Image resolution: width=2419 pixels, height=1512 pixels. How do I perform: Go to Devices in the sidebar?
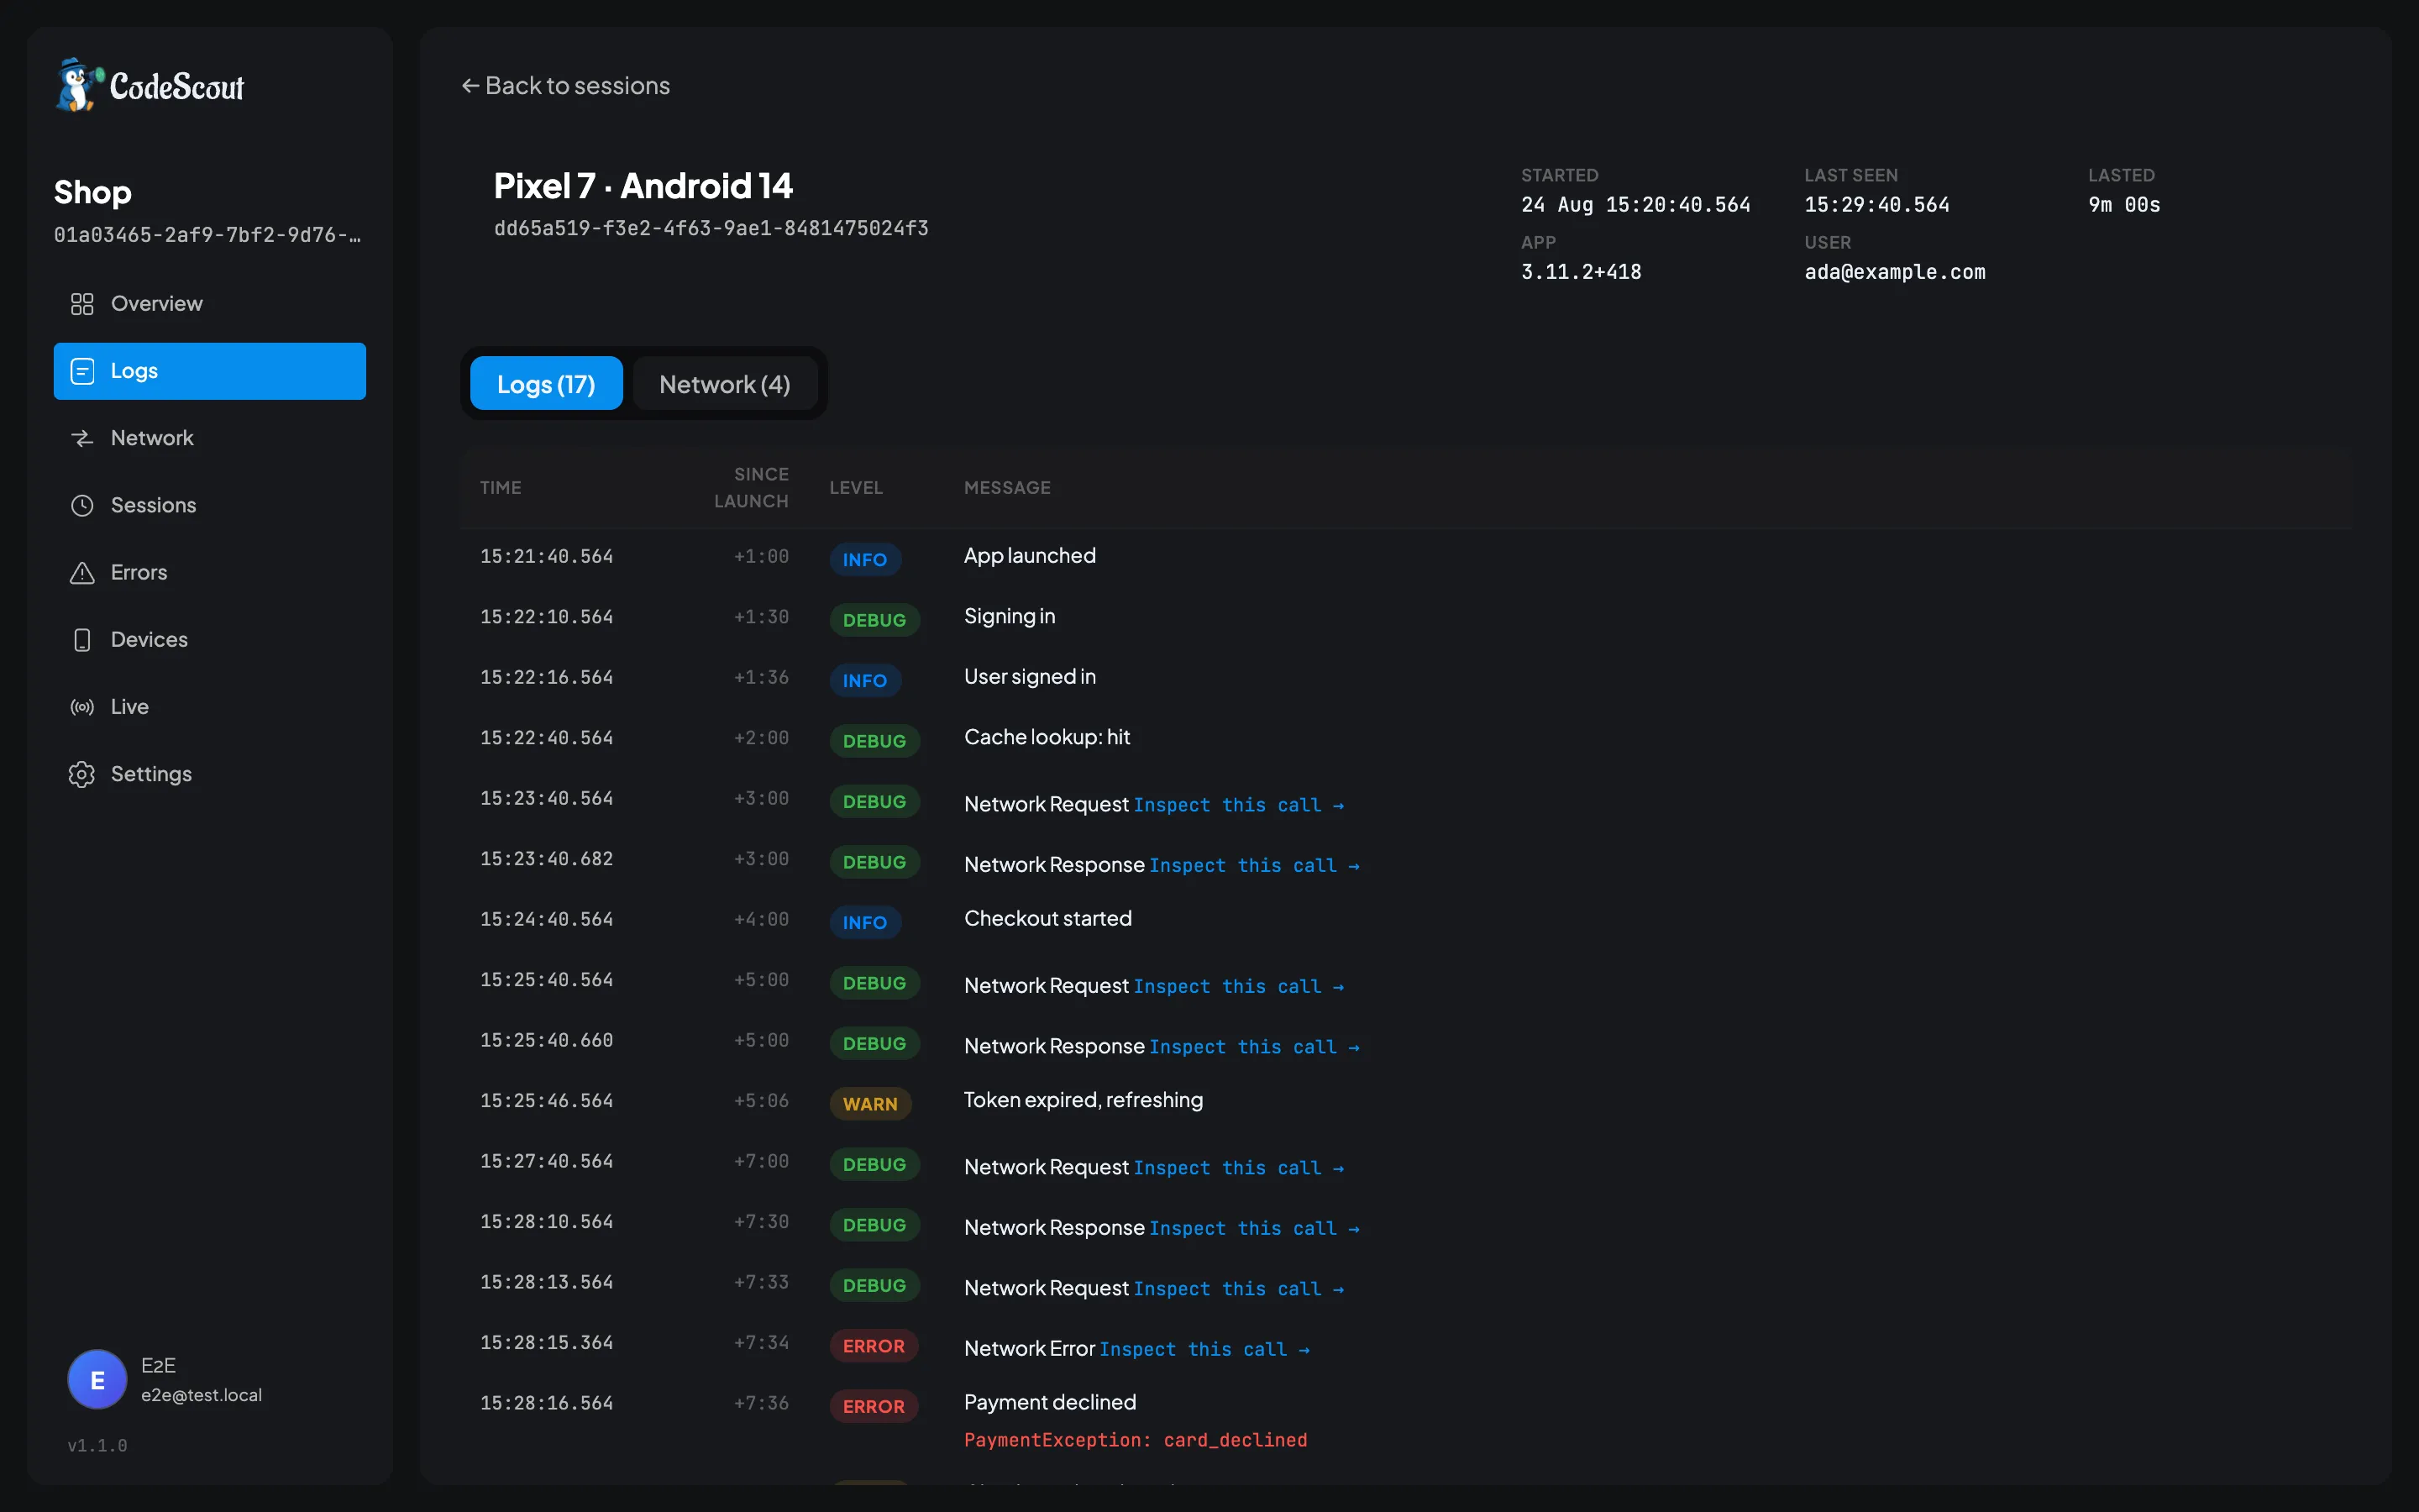point(210,640)
